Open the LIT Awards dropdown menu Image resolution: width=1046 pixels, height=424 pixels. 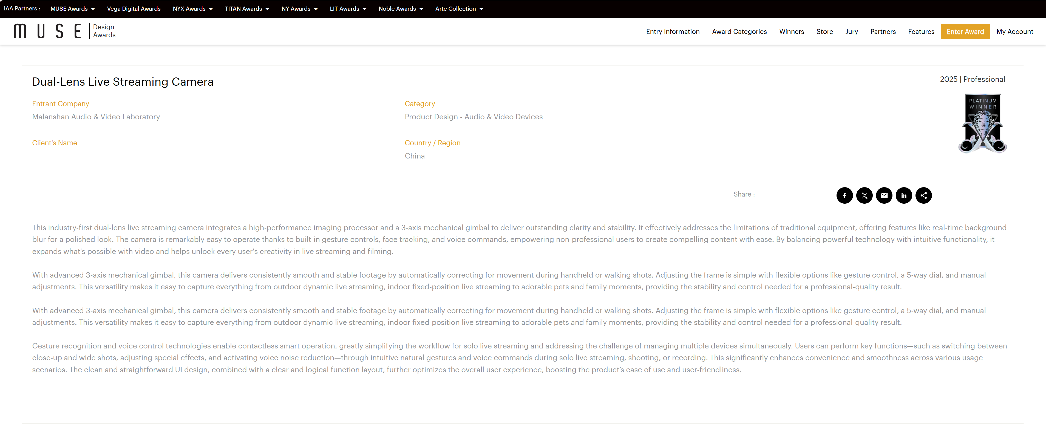pos(348,8)
